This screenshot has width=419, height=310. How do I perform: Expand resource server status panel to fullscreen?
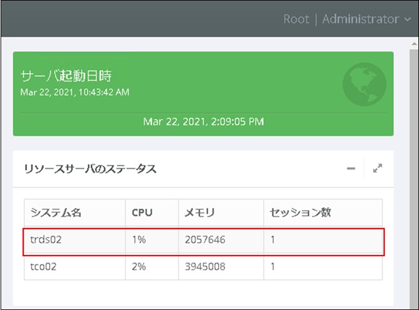point(378,169)
